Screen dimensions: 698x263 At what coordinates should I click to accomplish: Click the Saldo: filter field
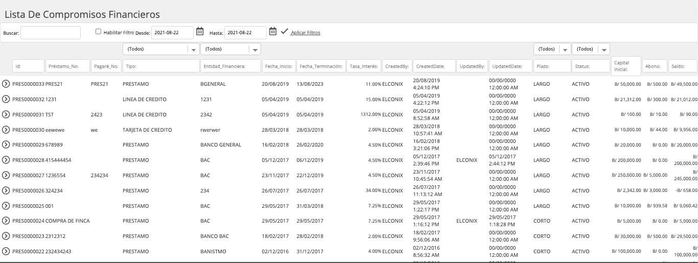pyautogui.click(x=683, y=66)
